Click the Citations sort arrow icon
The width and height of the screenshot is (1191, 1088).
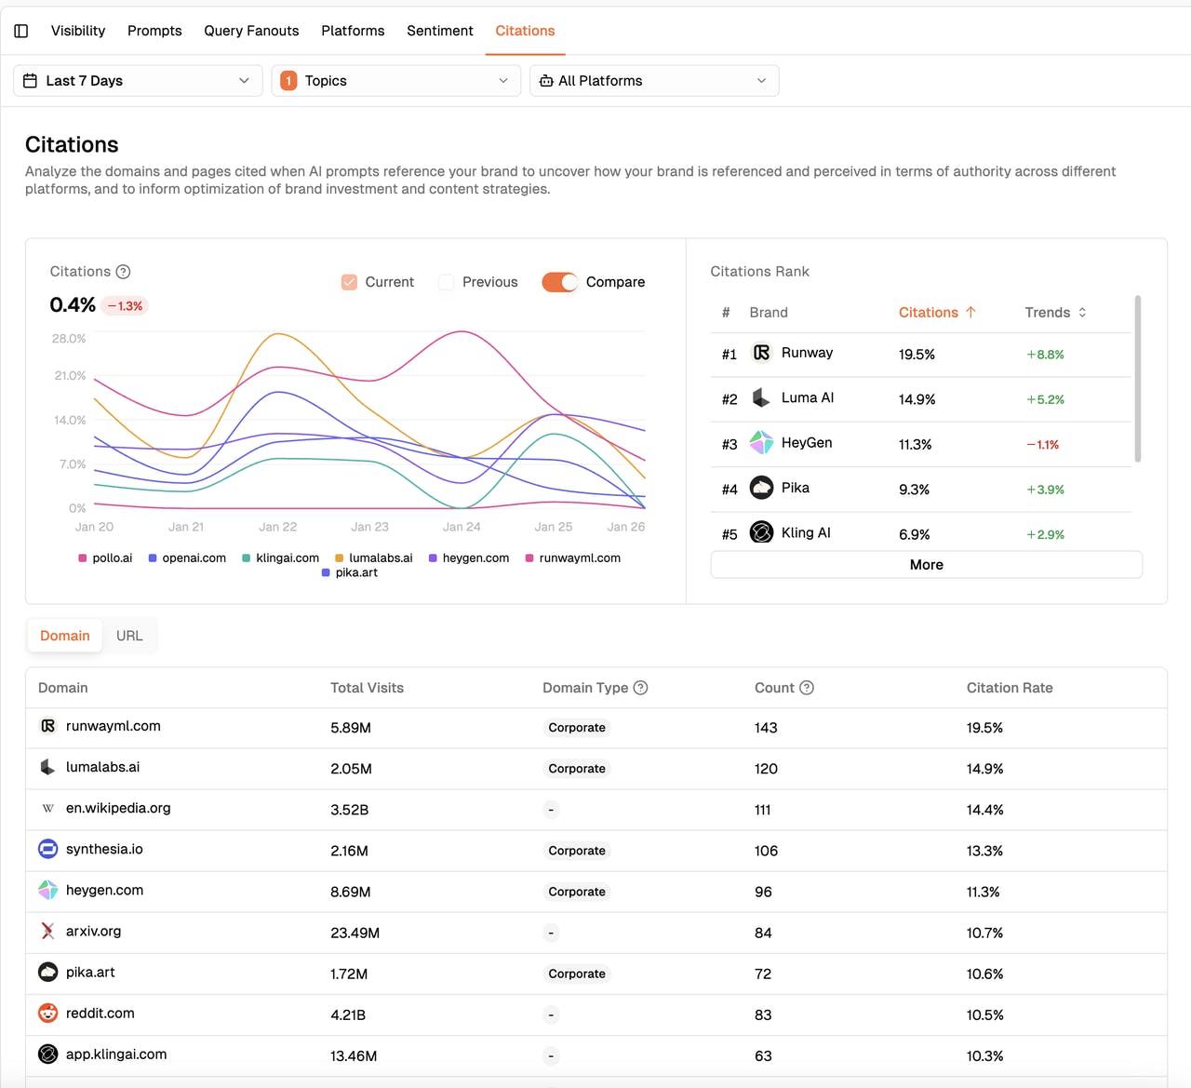coord(970,313)
